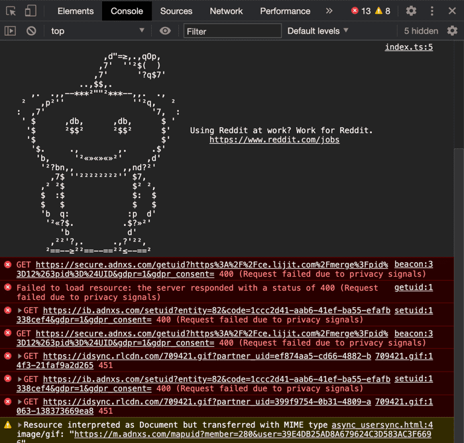Viewport: 464px width, 443px height.
Task: Open the Default levels dropdown
Action: pyautogui.click(x=318, y=31)
